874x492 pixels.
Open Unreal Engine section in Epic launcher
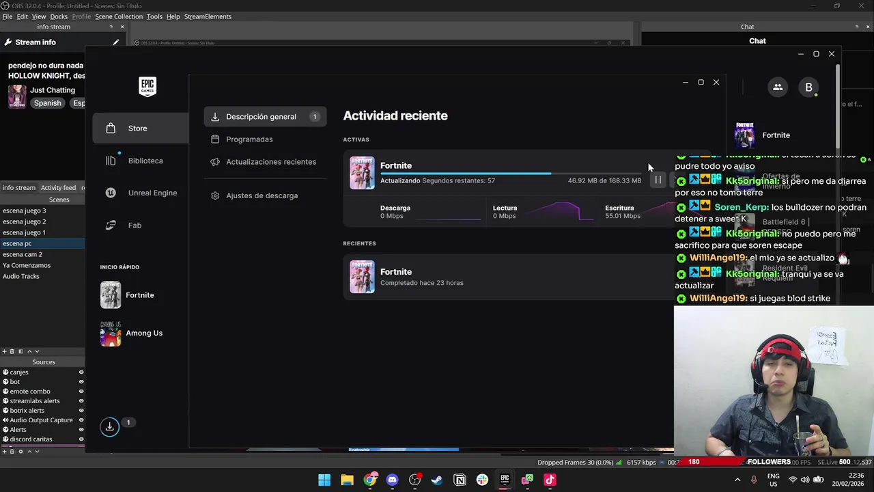click(141, 193)
